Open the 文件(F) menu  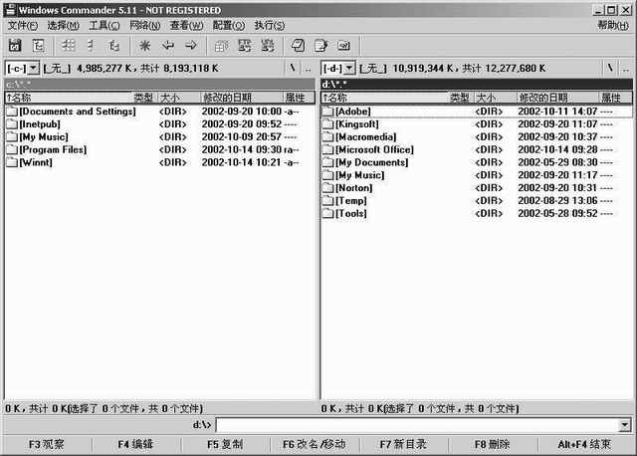tap(22, 26)
